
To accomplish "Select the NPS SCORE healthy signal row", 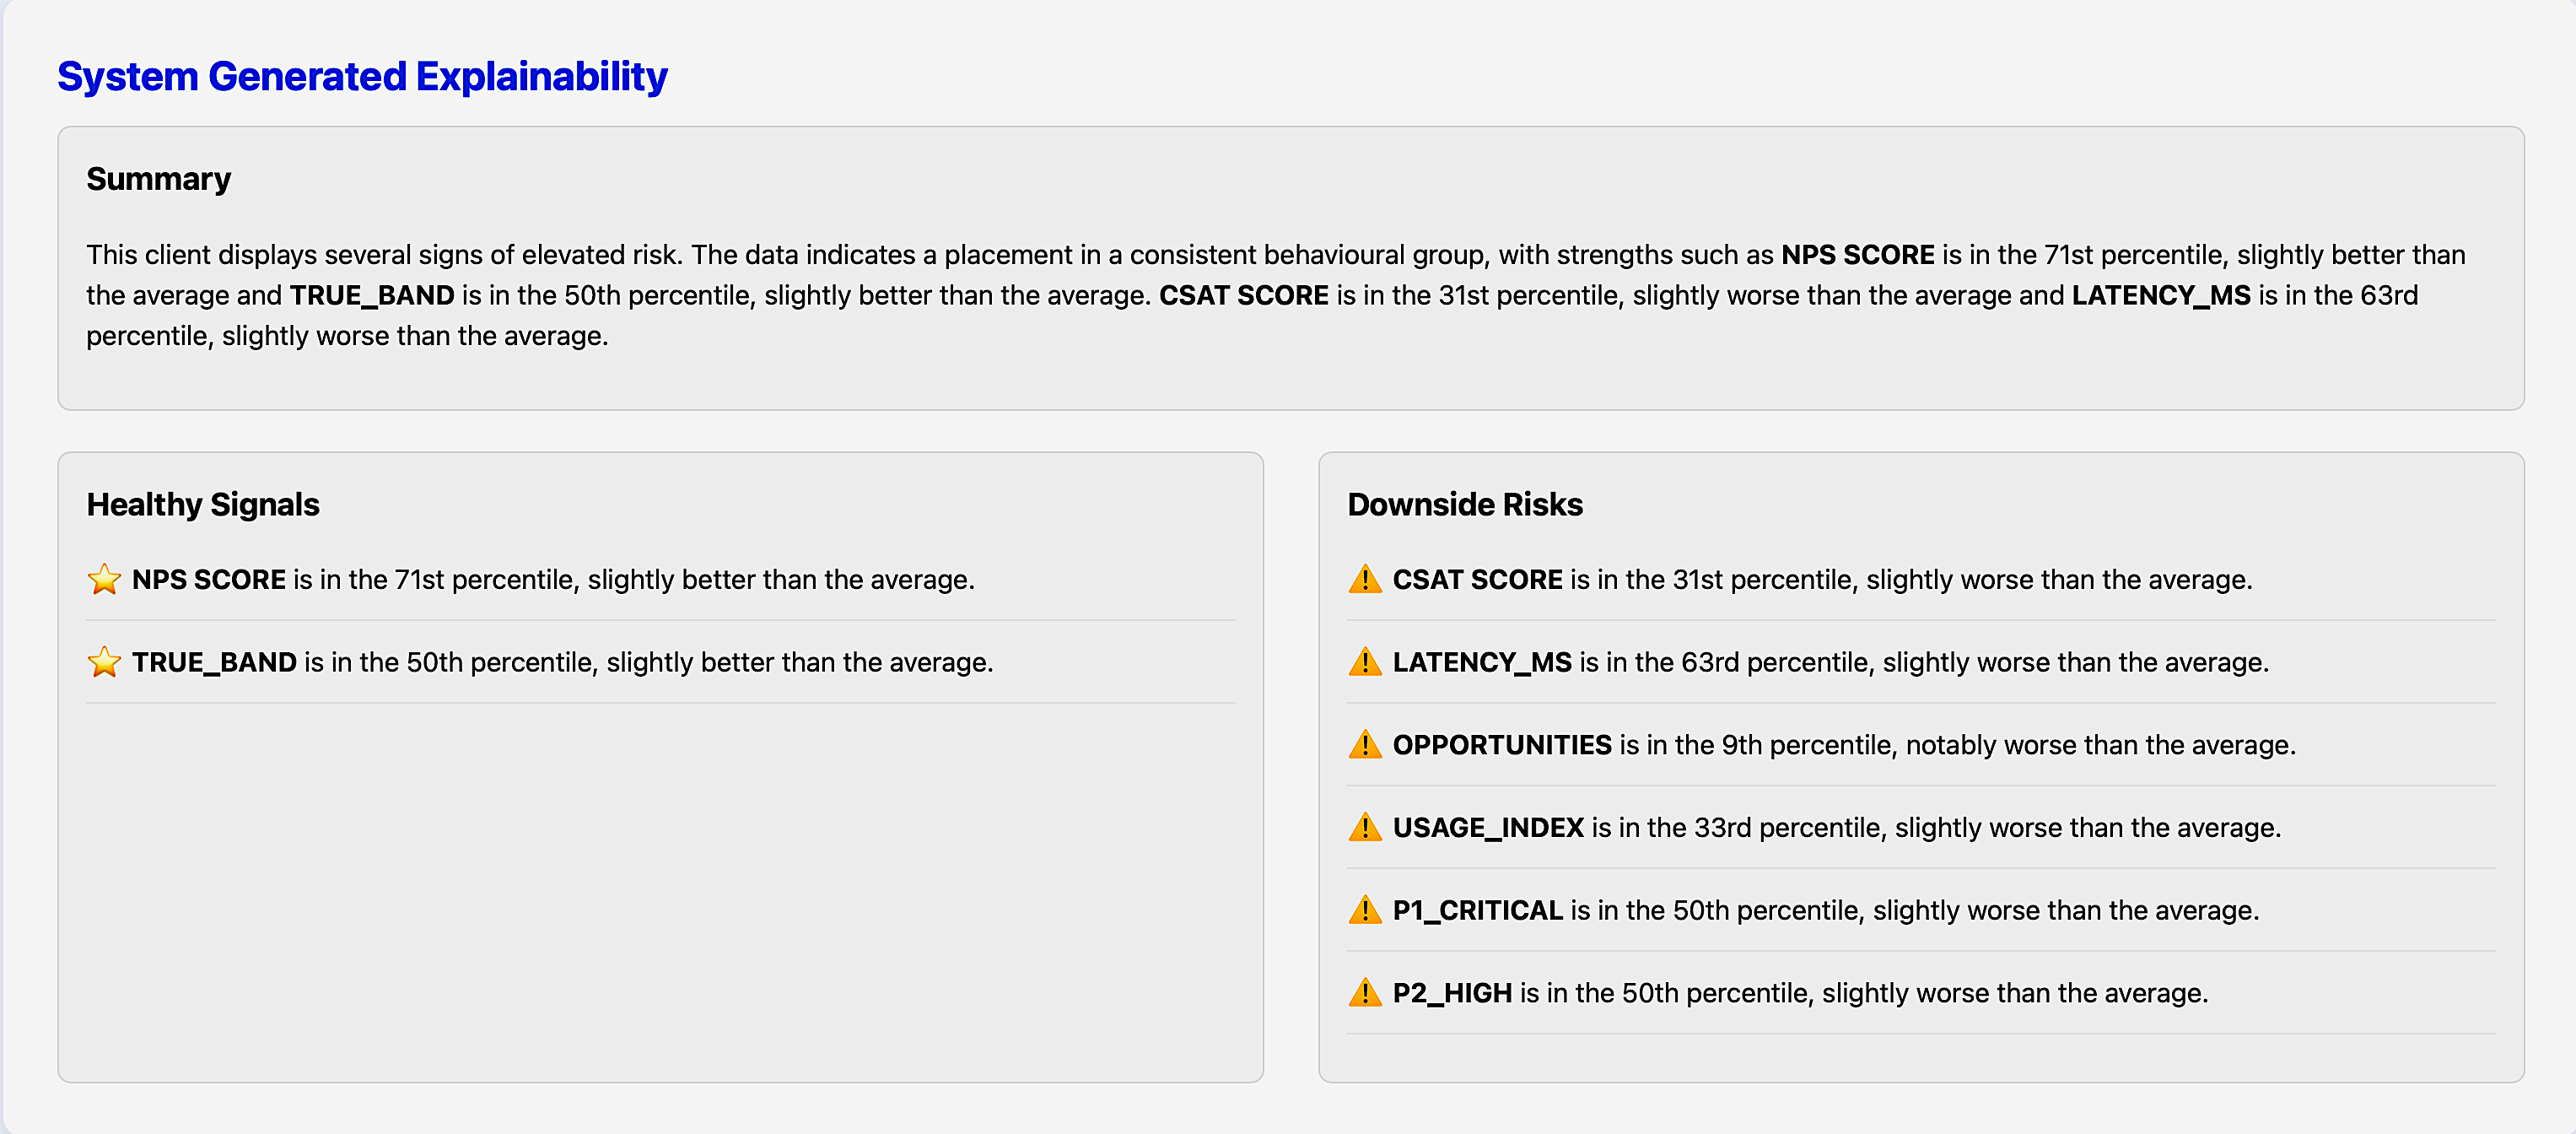I will pyautogui.click(x=553, y=580).
